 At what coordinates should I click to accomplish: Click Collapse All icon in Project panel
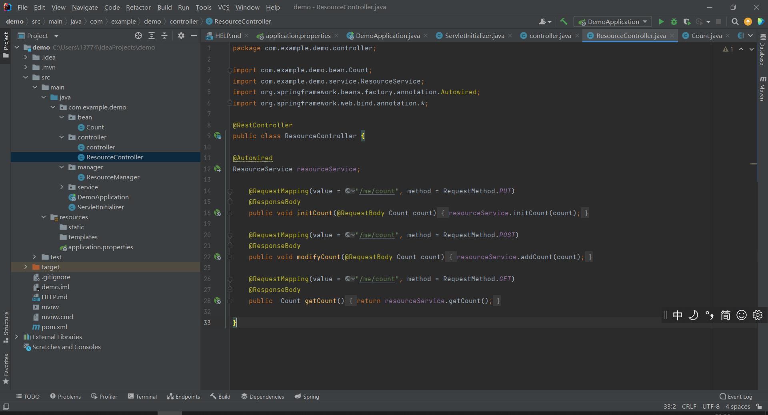click(164, 36)
